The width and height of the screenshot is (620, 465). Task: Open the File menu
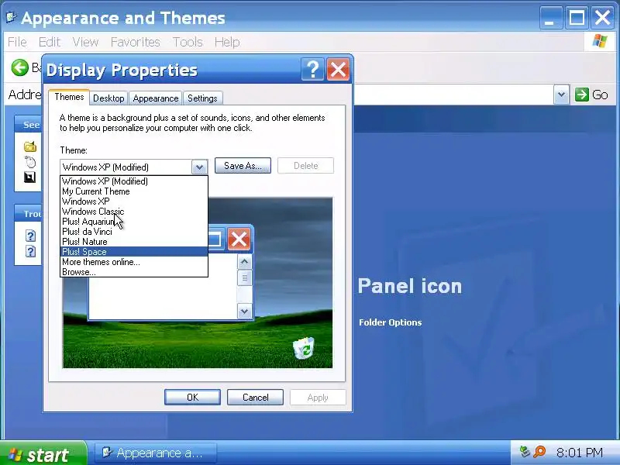[17, 42]
